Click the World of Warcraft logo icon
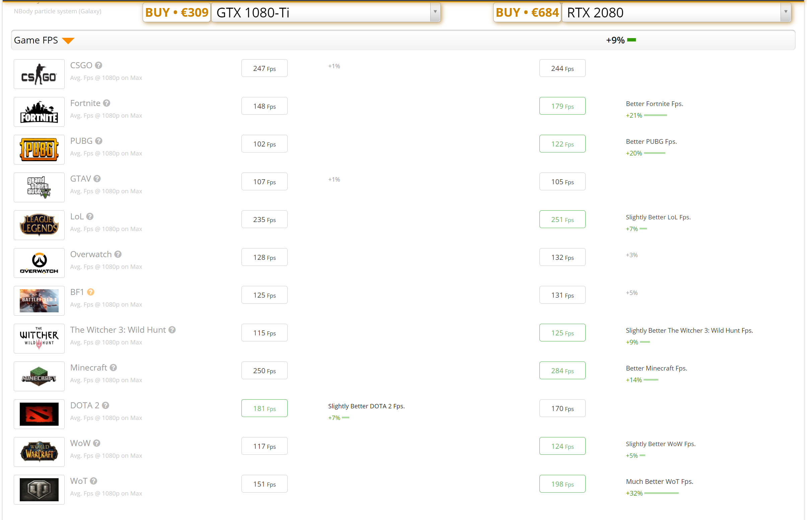Viewport: 807px width, 520px height. [39, 452]
